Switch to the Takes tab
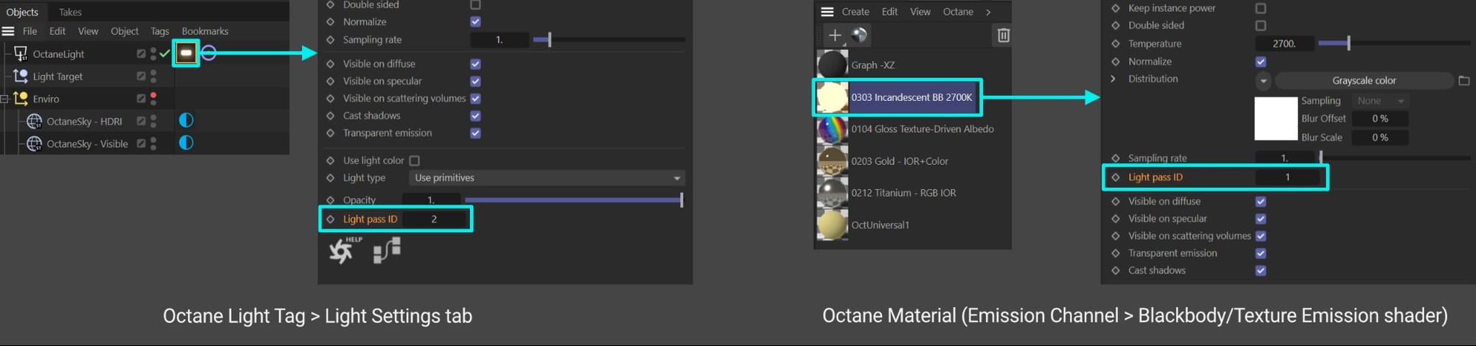The height and width of the screenshot is (346, 1476). point(70,12)
